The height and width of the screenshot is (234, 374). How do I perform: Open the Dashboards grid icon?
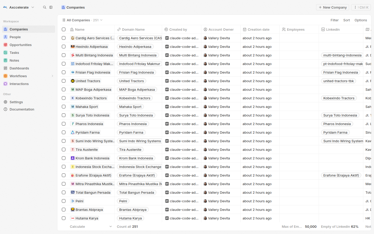click(x=5, y=68)
